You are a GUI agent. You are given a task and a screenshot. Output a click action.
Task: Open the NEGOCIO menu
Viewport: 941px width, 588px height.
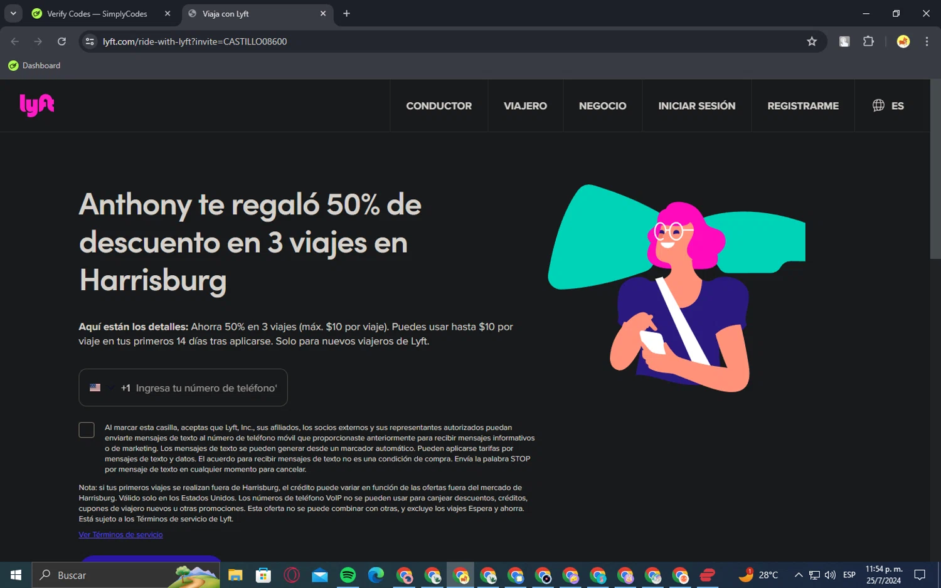coord(602,106)
